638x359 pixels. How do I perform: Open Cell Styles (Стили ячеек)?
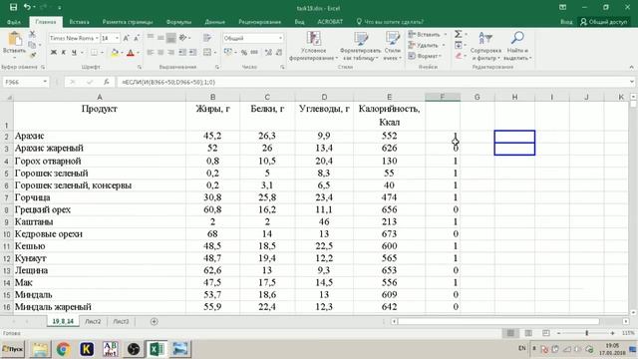[x=392, y=47]
